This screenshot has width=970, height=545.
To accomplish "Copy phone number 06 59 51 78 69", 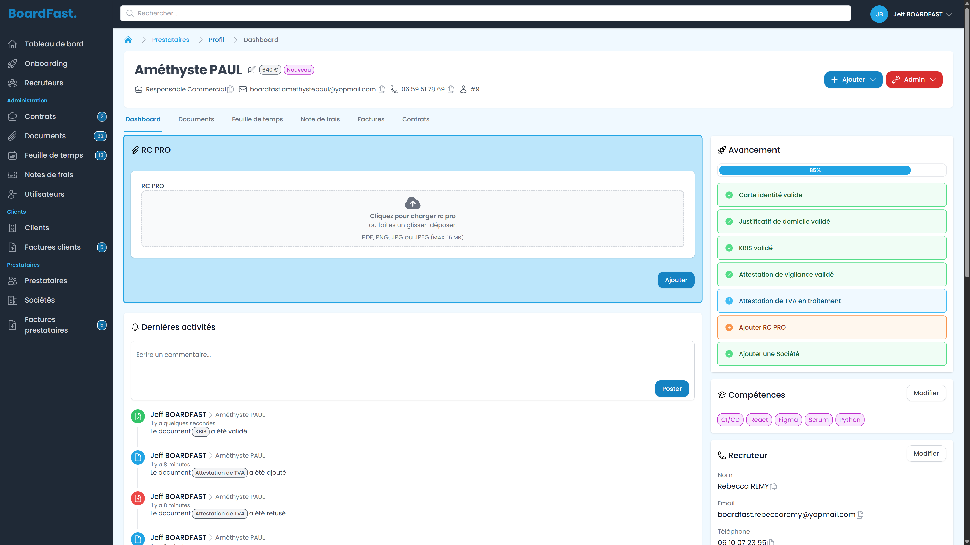I will point(451,89).
